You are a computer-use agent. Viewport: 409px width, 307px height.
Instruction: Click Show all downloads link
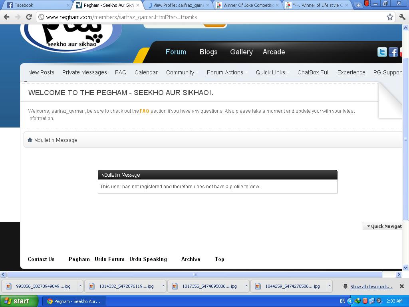click(x=371, y=287)
